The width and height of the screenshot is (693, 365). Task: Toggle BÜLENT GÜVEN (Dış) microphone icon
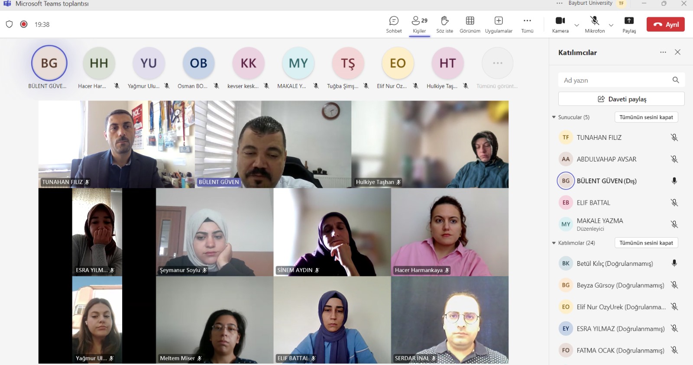[x=674, y=181]
